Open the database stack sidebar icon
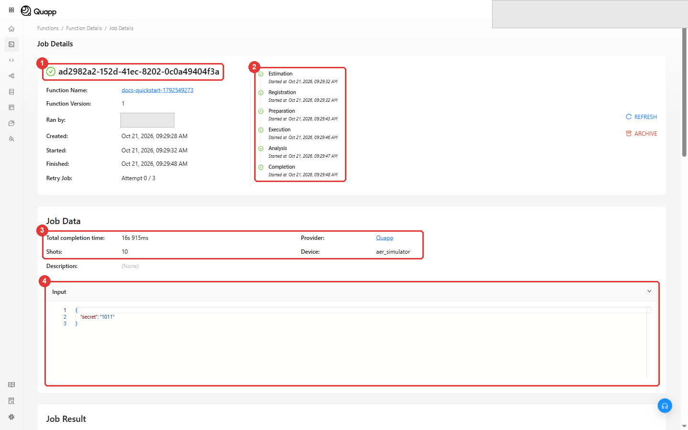 pos(11,92)
